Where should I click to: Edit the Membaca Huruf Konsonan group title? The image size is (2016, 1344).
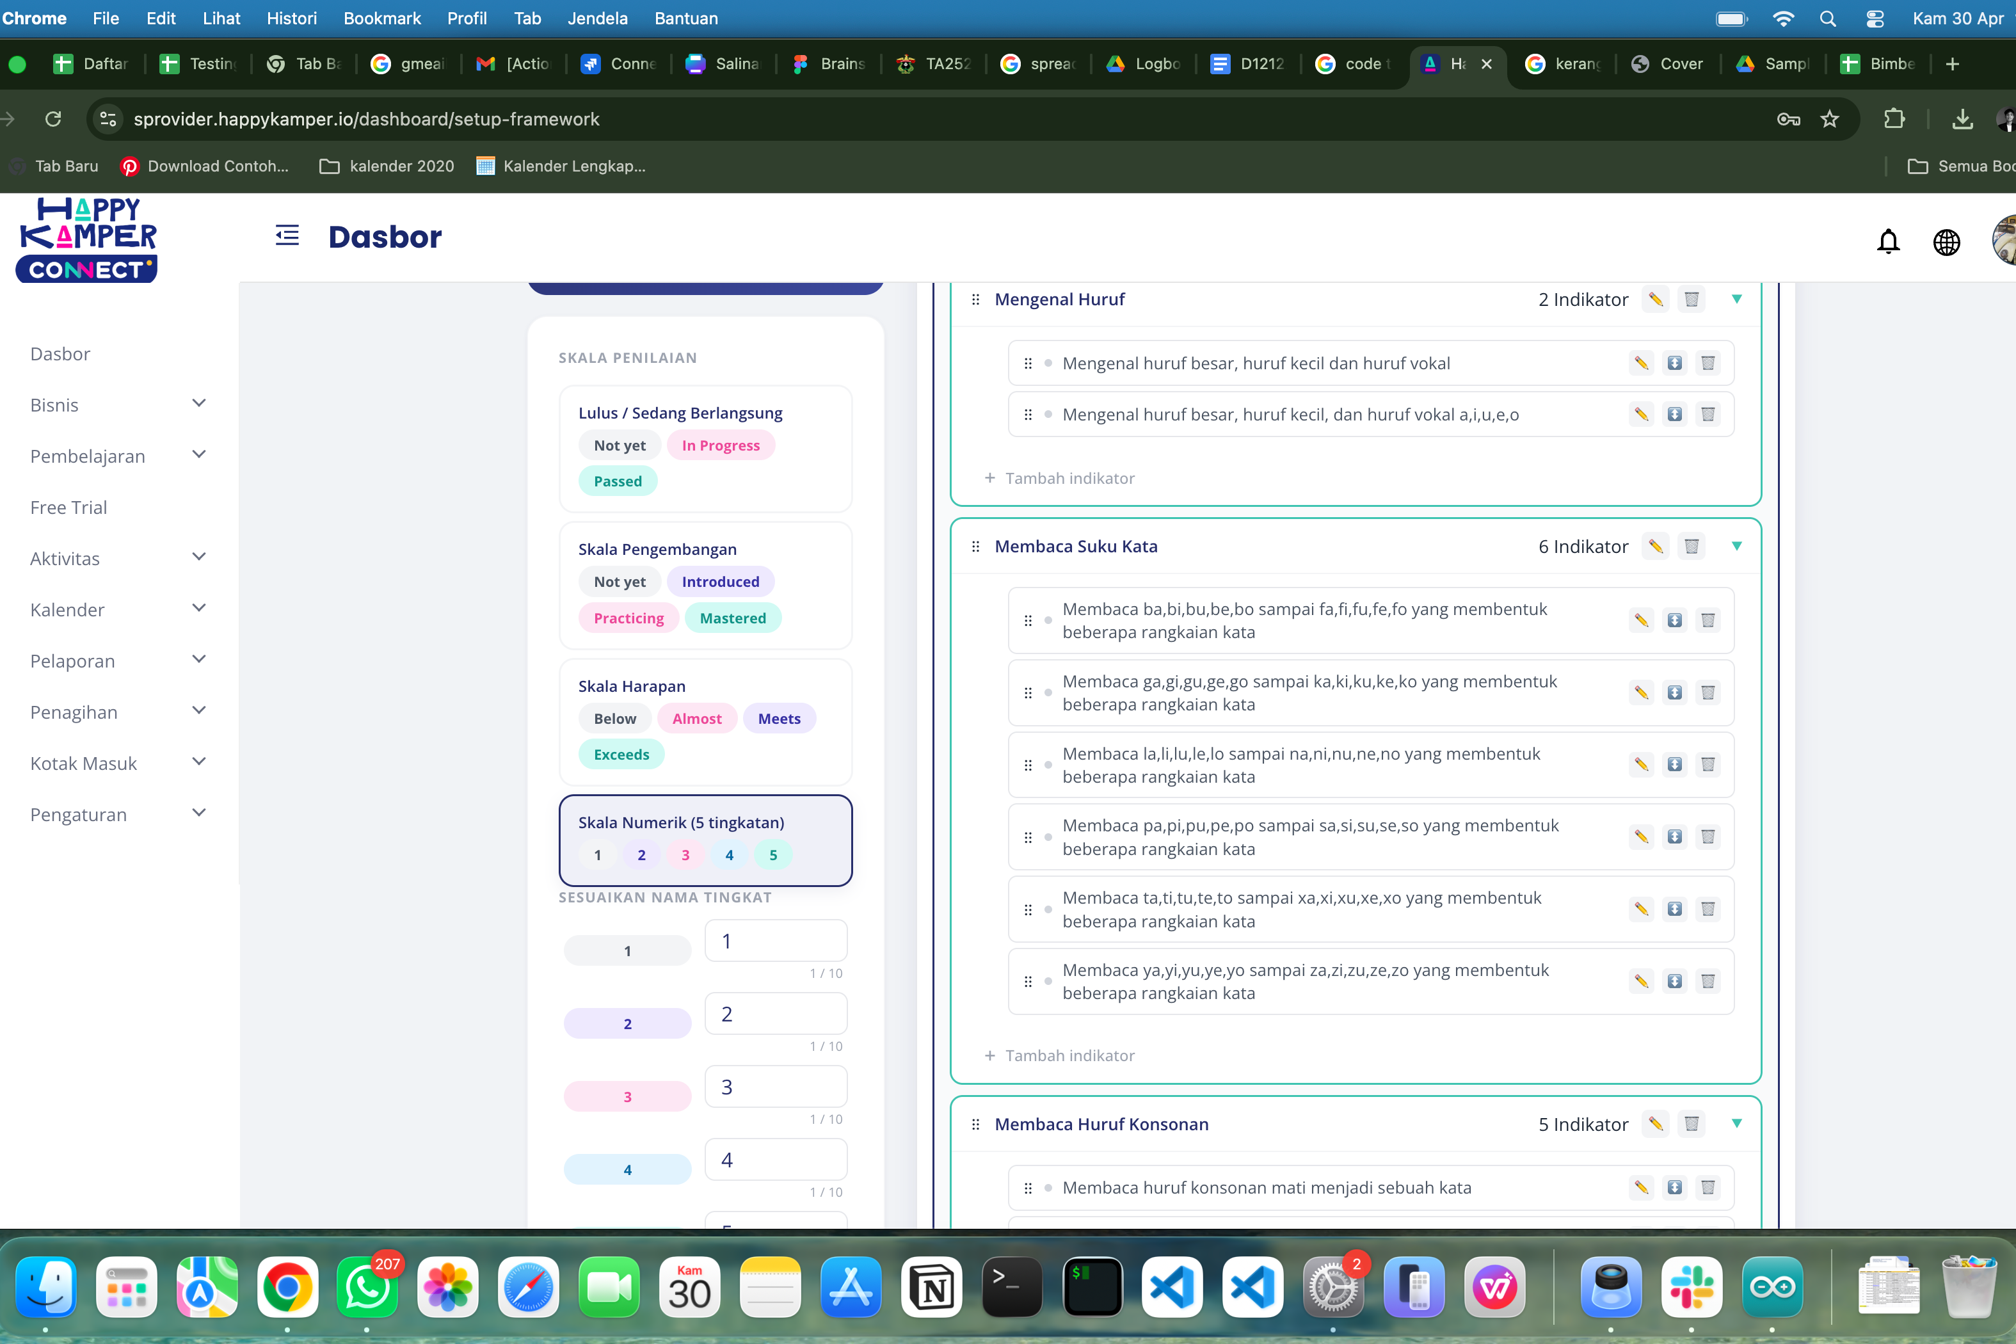pyautogui.click(x=1655, y=1124)
